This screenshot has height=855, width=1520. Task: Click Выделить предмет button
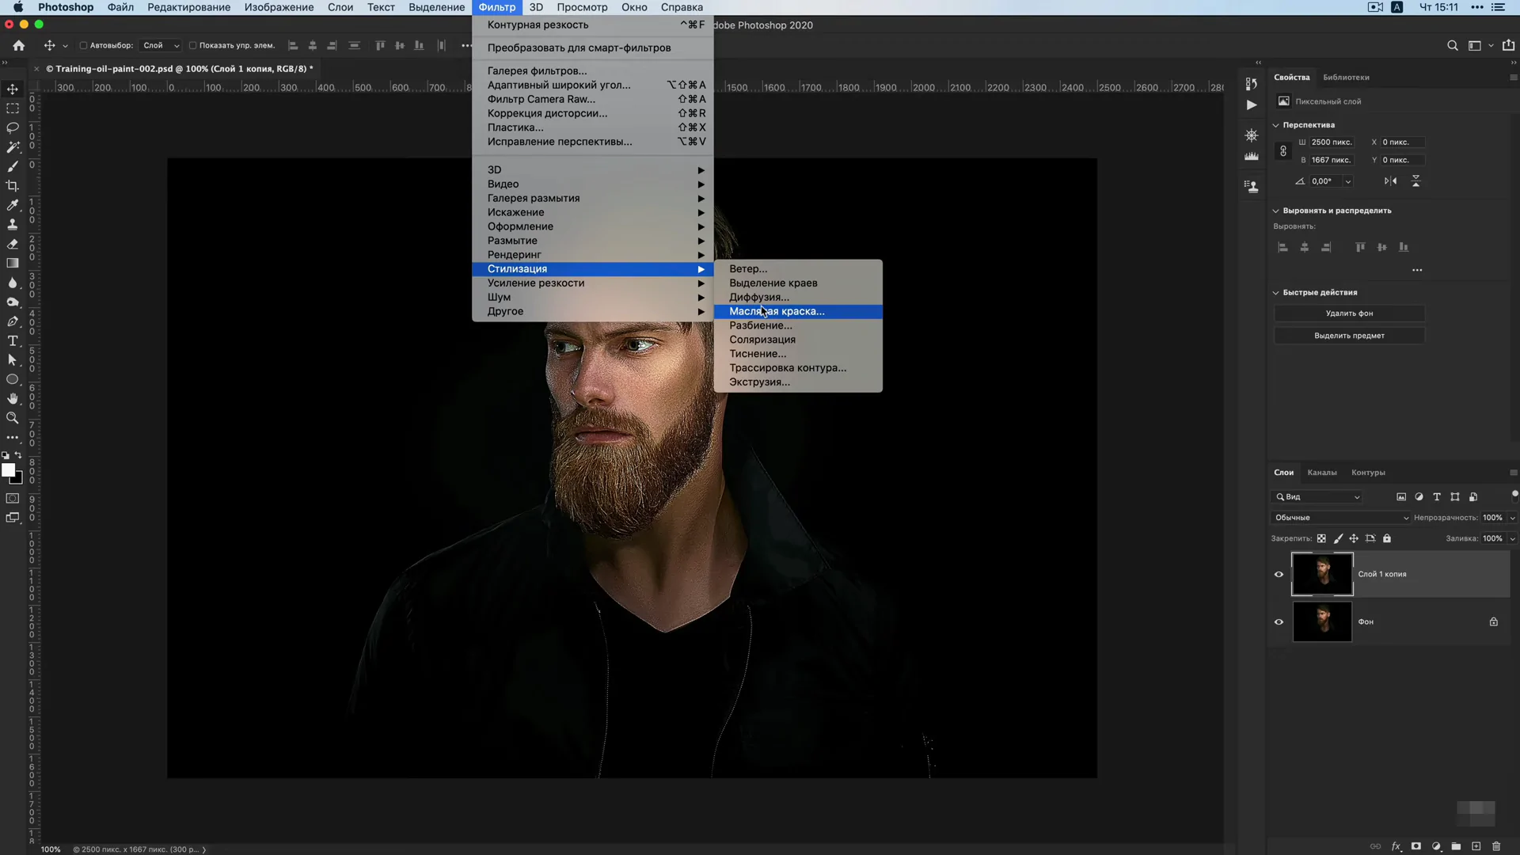pyautogui.click(x=1349, y=335)
